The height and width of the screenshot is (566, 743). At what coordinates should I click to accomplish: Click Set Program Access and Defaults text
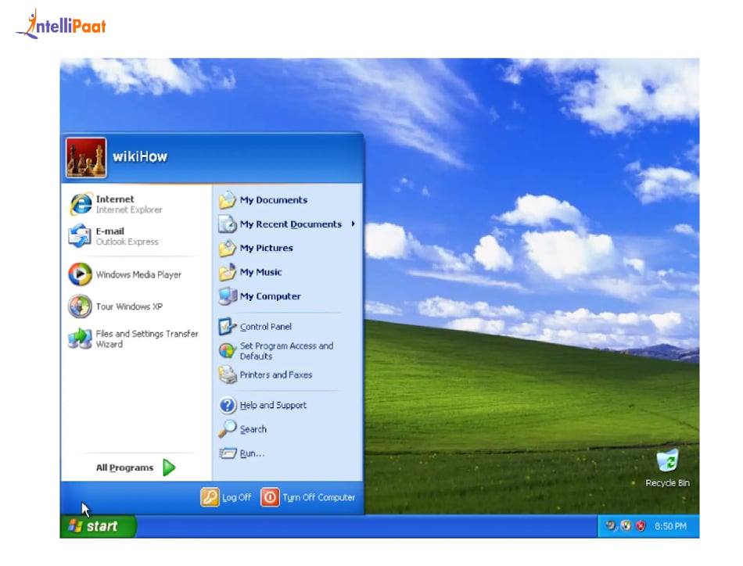point(286,351)
